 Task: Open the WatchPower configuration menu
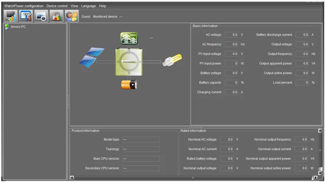(x=24, y=6)
